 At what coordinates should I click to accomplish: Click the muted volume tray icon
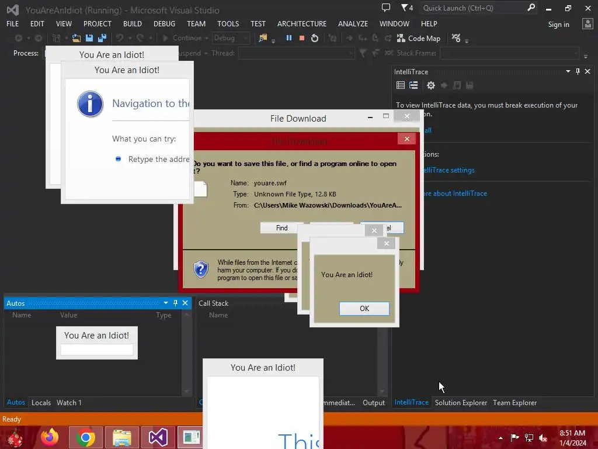(543, 438)
